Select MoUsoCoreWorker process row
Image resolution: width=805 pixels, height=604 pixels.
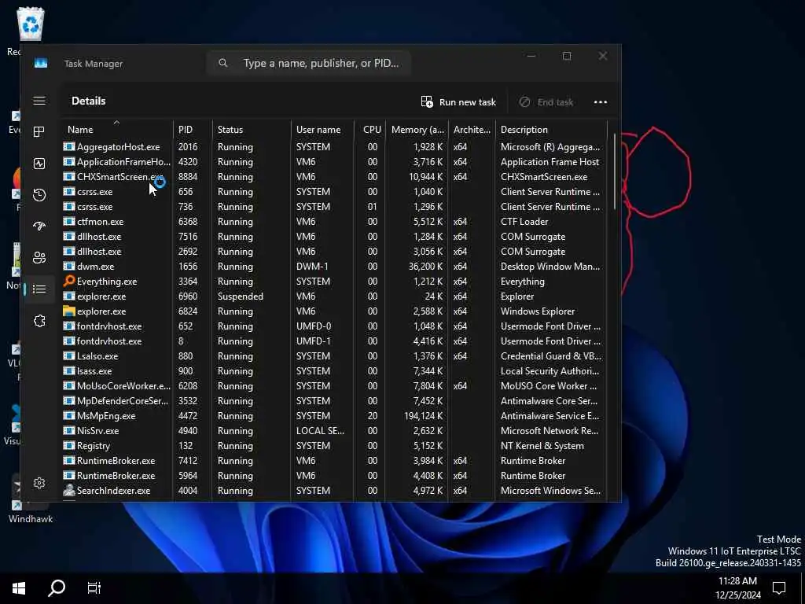click(x=333, y=385)
